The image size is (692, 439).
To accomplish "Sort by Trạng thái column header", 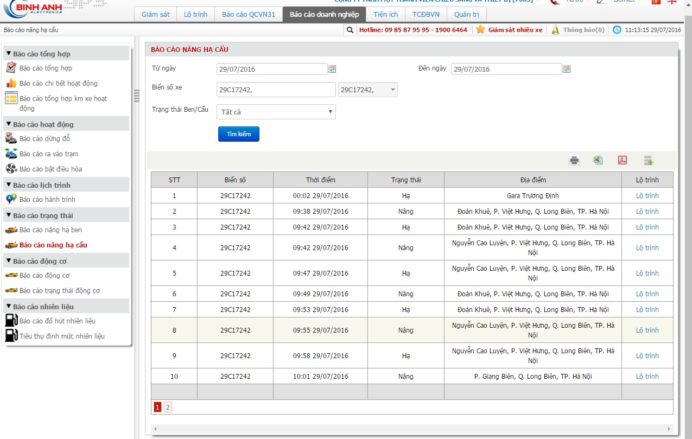I will tap(406, 180).
